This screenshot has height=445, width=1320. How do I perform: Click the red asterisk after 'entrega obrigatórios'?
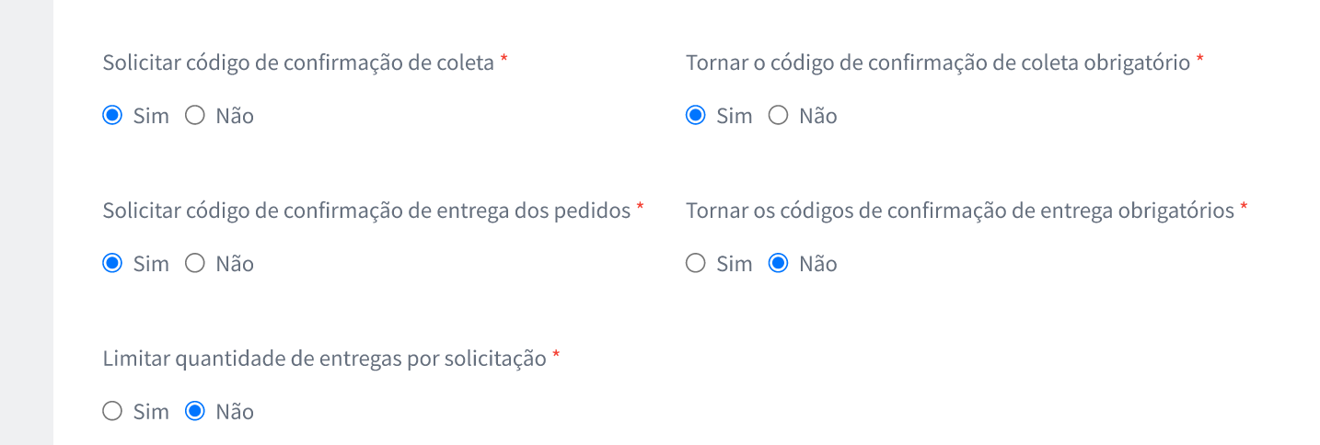click(1244, 209)
